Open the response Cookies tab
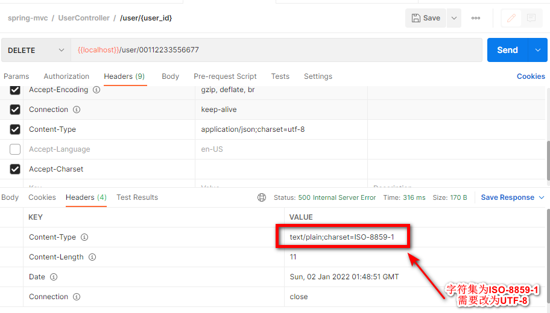The width and height of the screenshot is (550, 313). click(42, 197)
